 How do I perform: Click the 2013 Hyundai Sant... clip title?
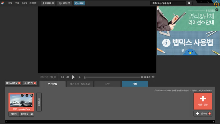point(23,109)
